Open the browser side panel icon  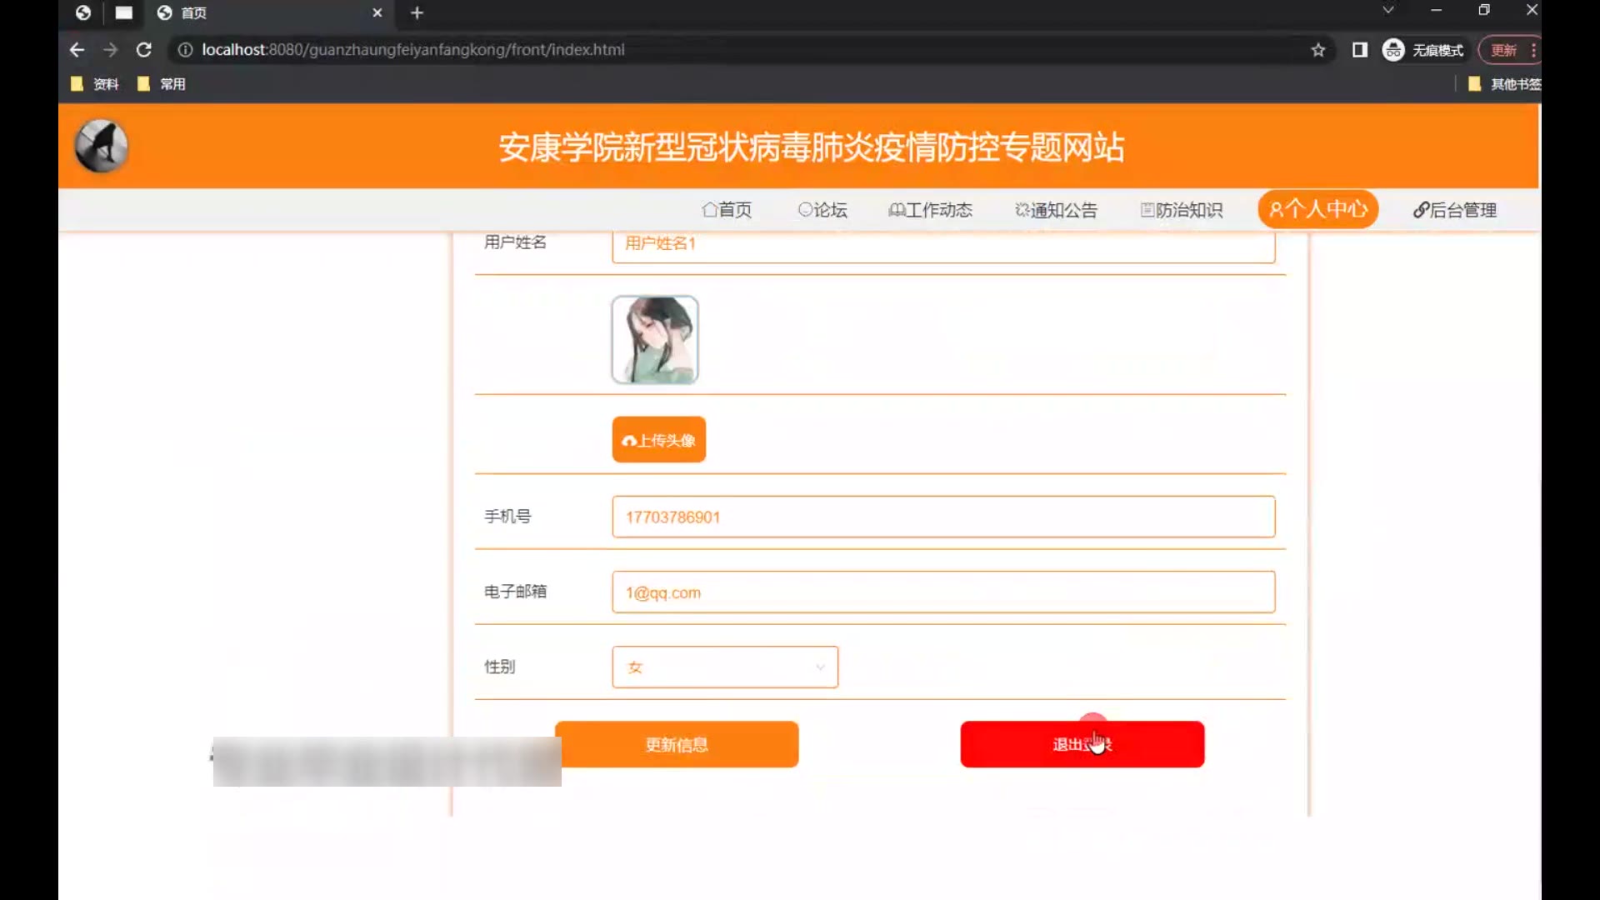[1359, 50]
